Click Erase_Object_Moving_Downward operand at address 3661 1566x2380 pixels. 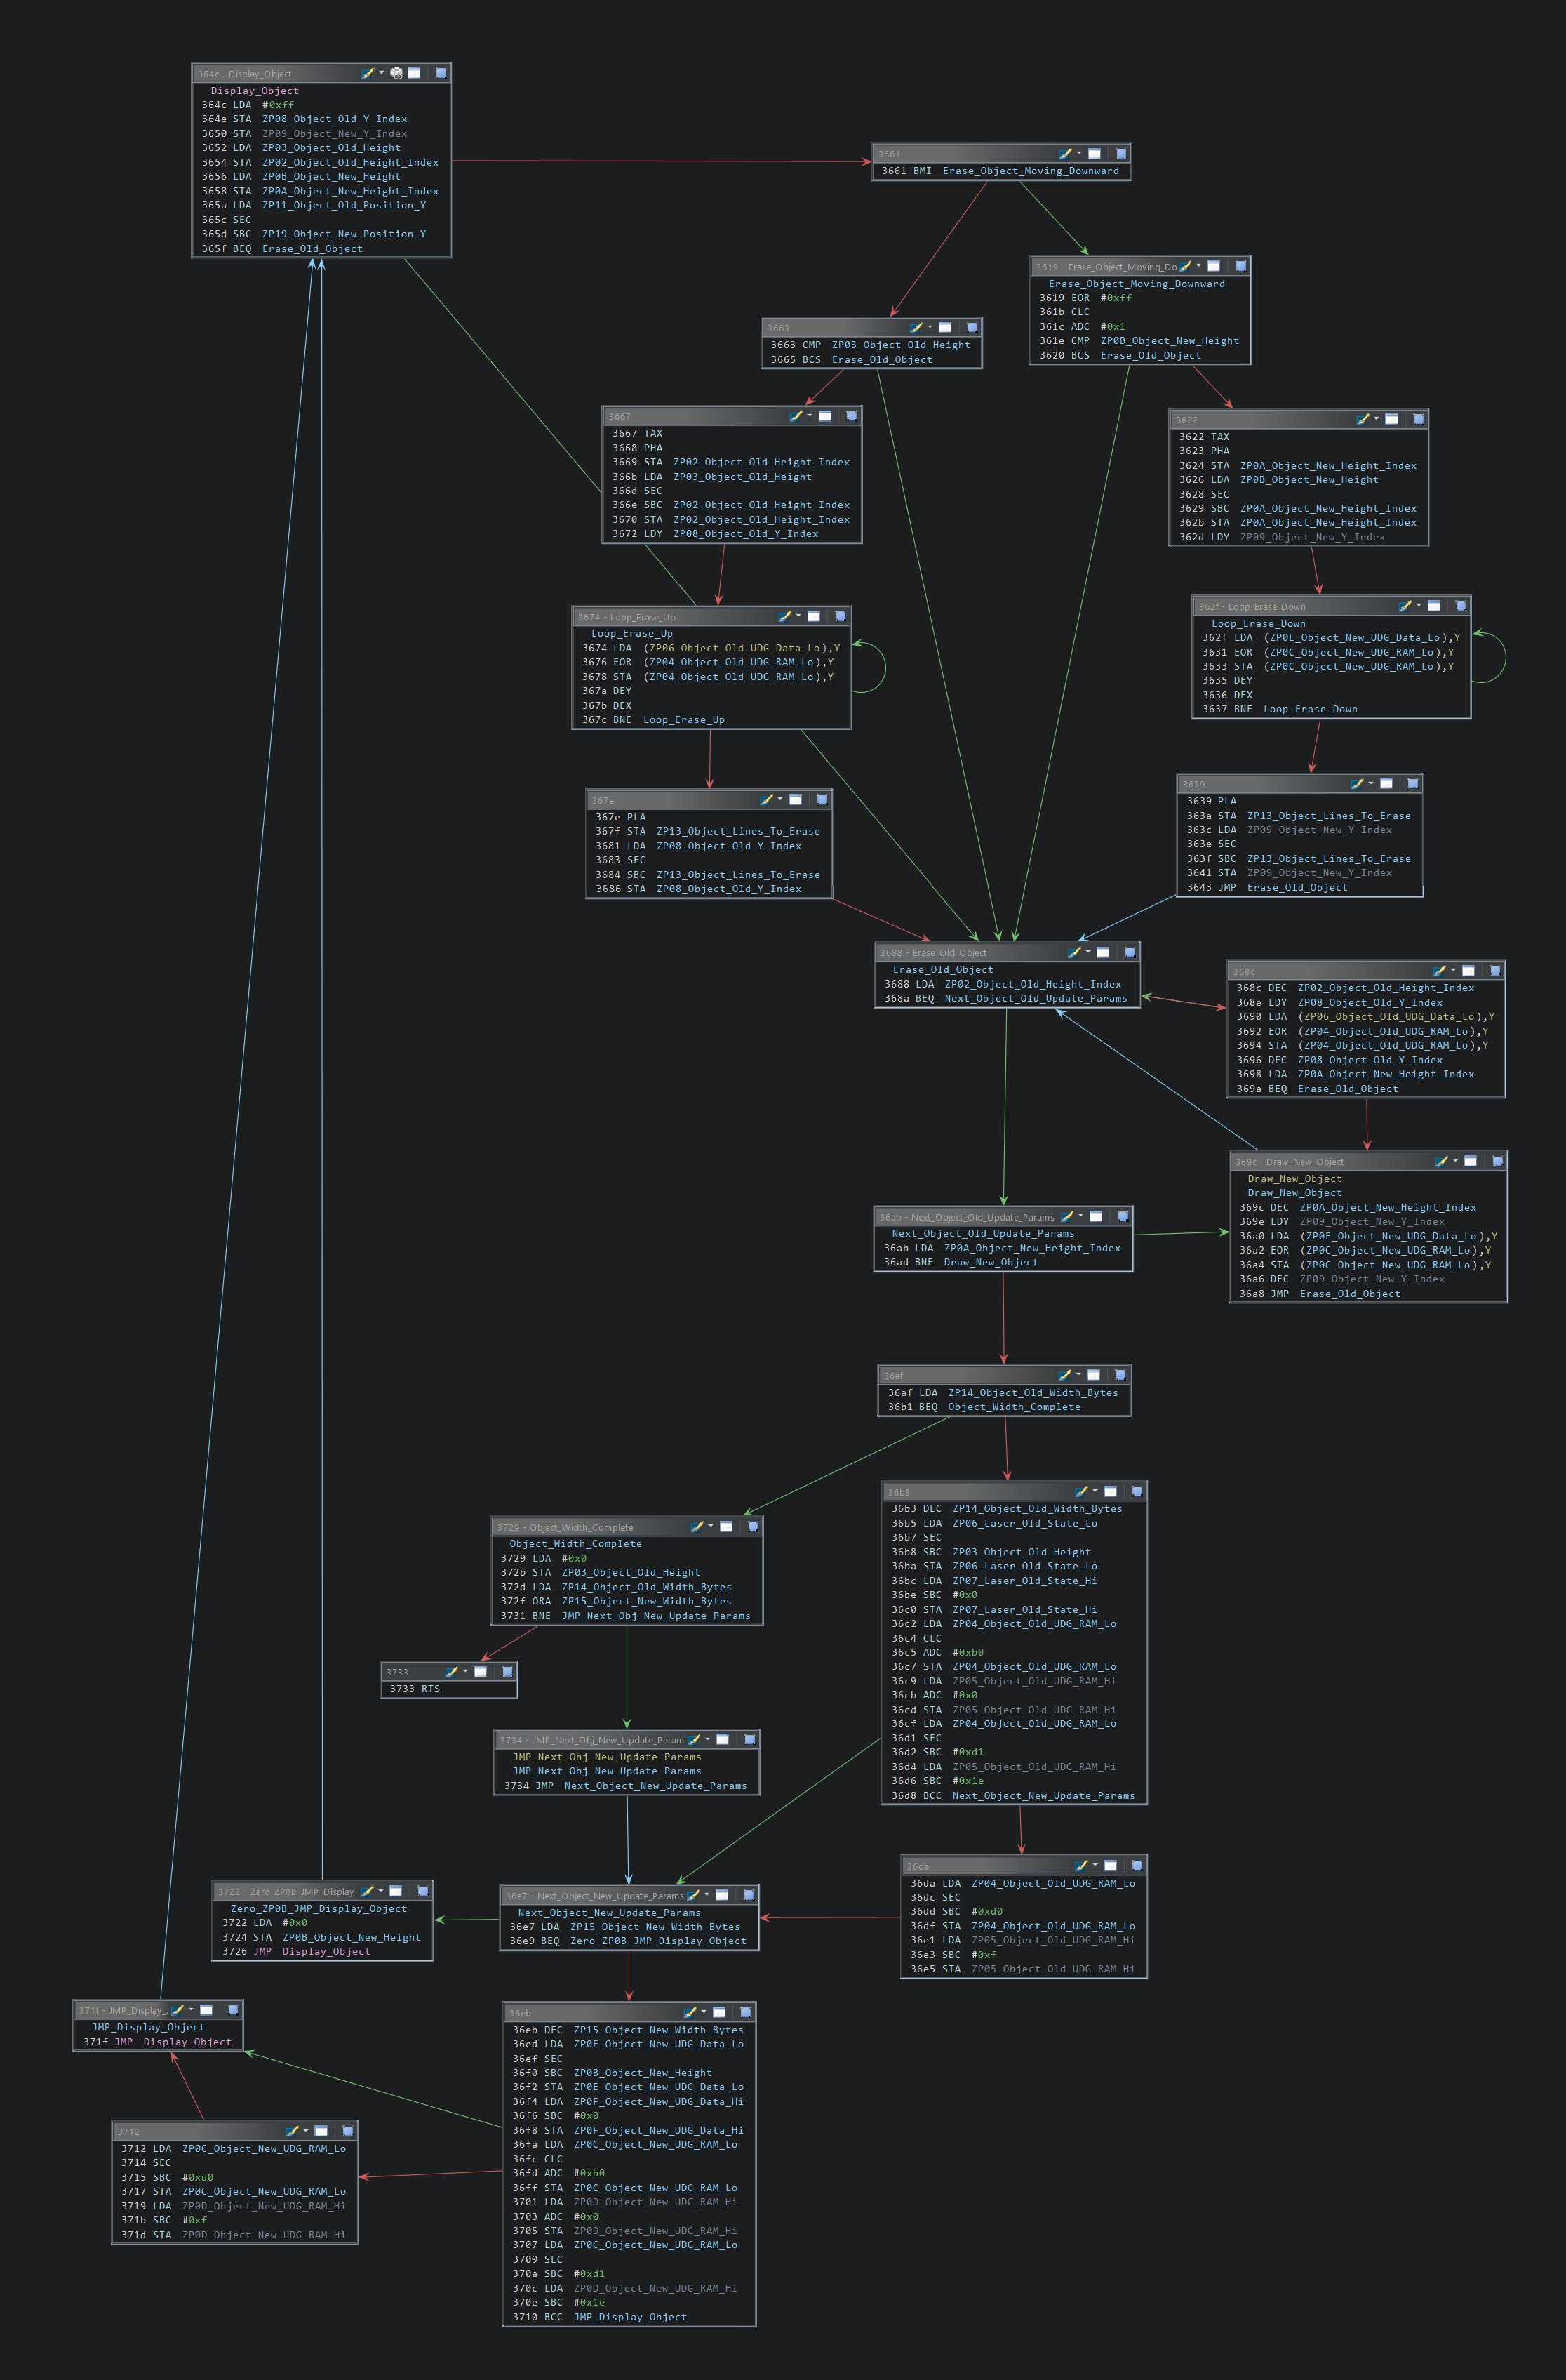pos(1031,171)
